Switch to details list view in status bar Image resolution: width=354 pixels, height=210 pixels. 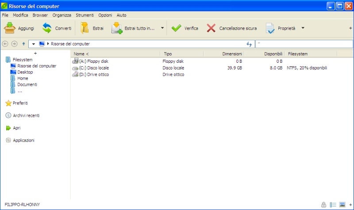click(333, 205)
